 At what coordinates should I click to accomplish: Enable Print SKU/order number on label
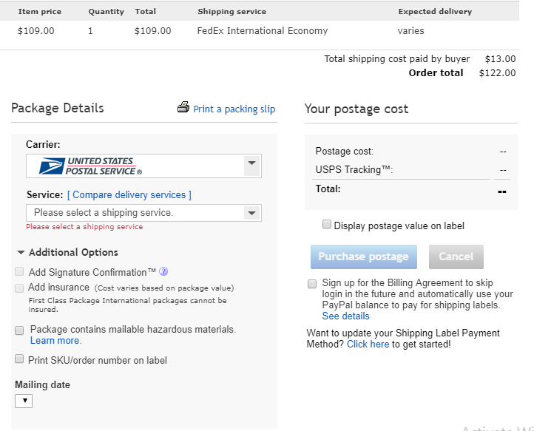coord(19,359)
